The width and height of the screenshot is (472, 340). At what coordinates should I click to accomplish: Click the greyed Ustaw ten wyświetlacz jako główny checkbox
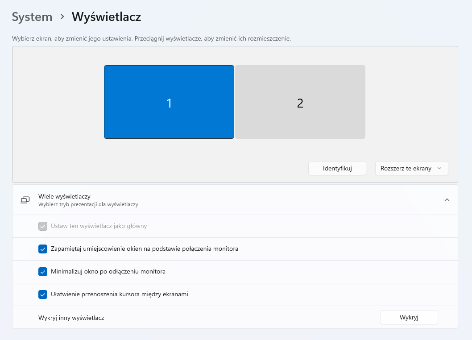click(43, 226)
